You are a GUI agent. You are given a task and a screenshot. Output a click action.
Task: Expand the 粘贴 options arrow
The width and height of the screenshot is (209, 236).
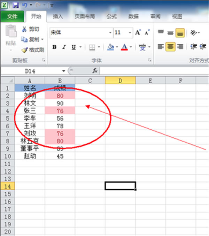(11, 50)
